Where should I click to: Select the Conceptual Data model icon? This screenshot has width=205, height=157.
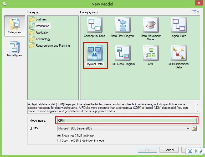(95, 25)
